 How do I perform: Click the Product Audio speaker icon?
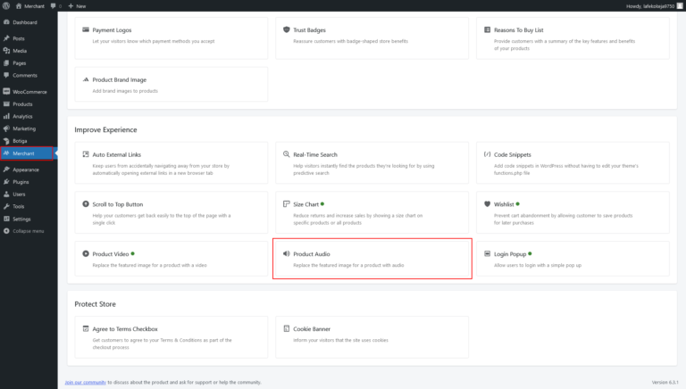pos(287,253)
